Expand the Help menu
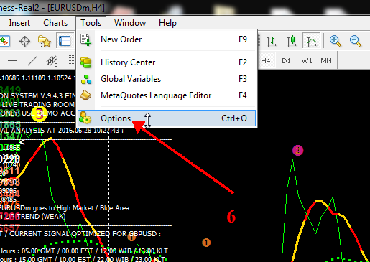The height and width of the screenshot is (262, 370). coord(167,23)
